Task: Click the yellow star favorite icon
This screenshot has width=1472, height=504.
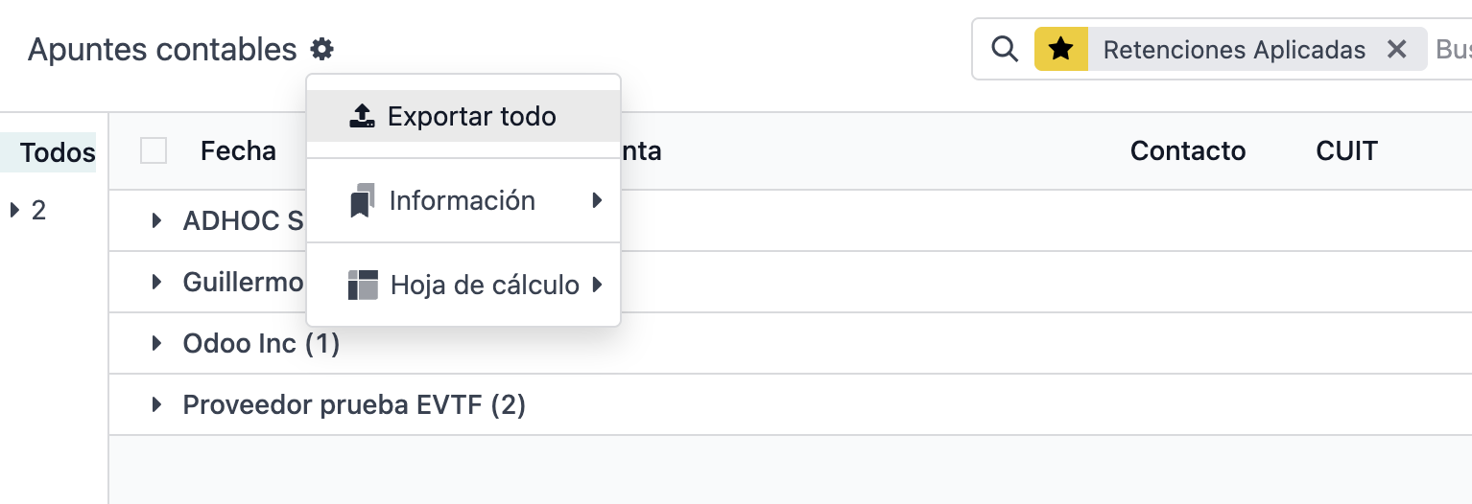Action: [1060, 49]
